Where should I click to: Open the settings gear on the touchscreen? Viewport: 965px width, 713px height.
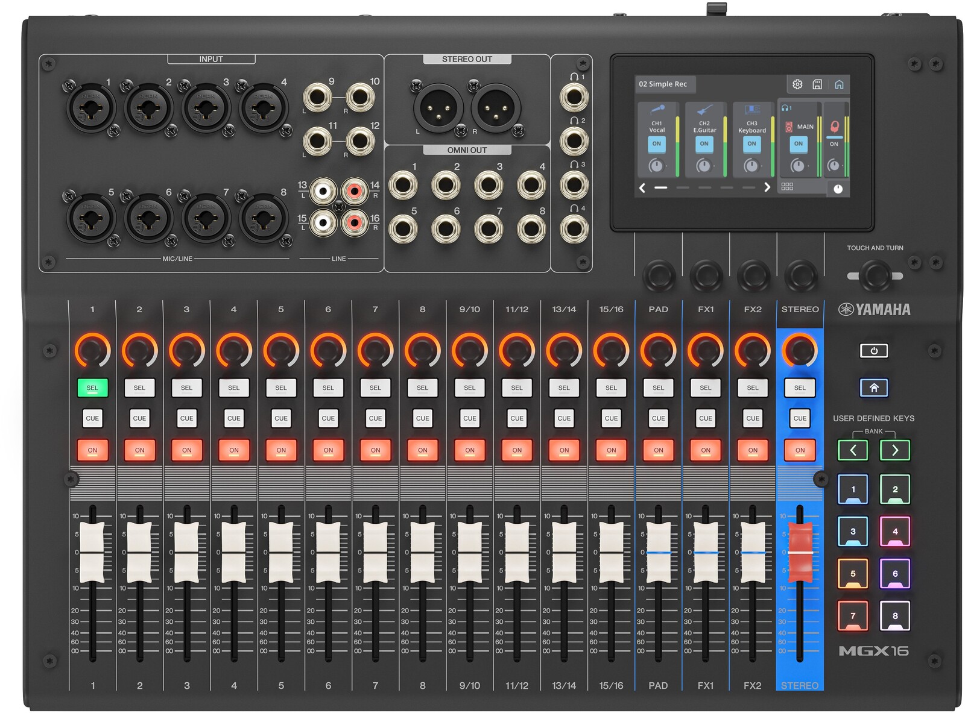tap(797, 84)
